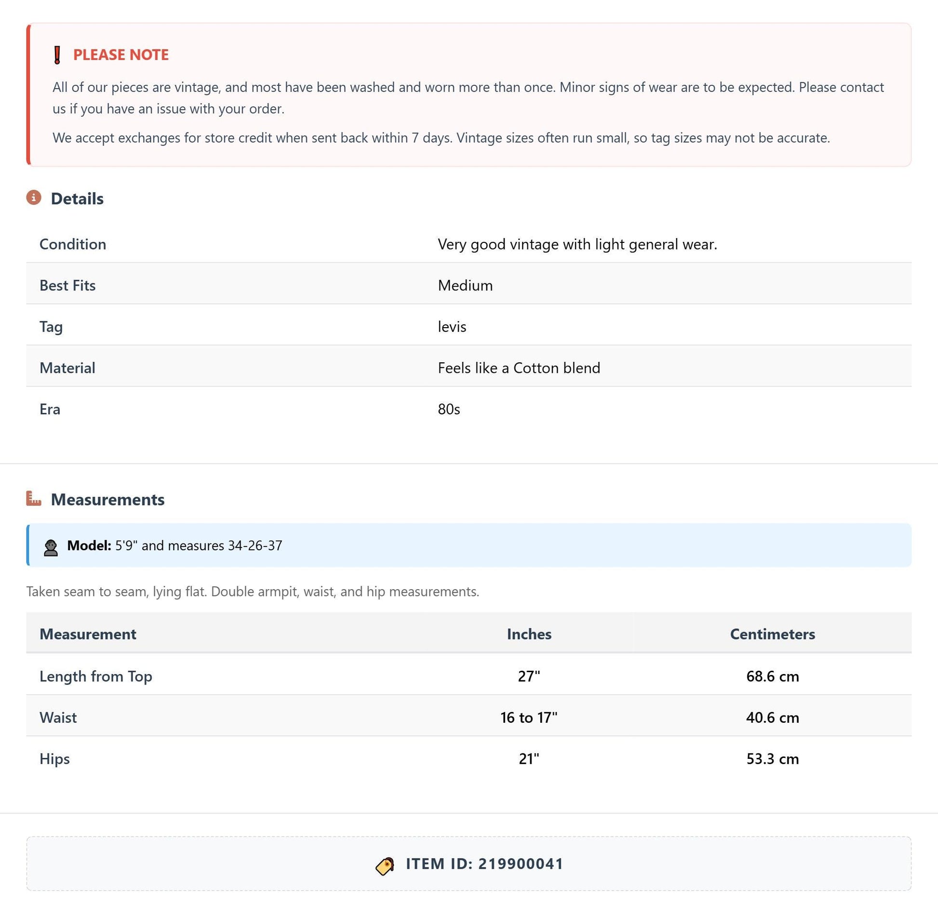Click the Centimeters column header
938x914 pixels.
tap(772, 634)
